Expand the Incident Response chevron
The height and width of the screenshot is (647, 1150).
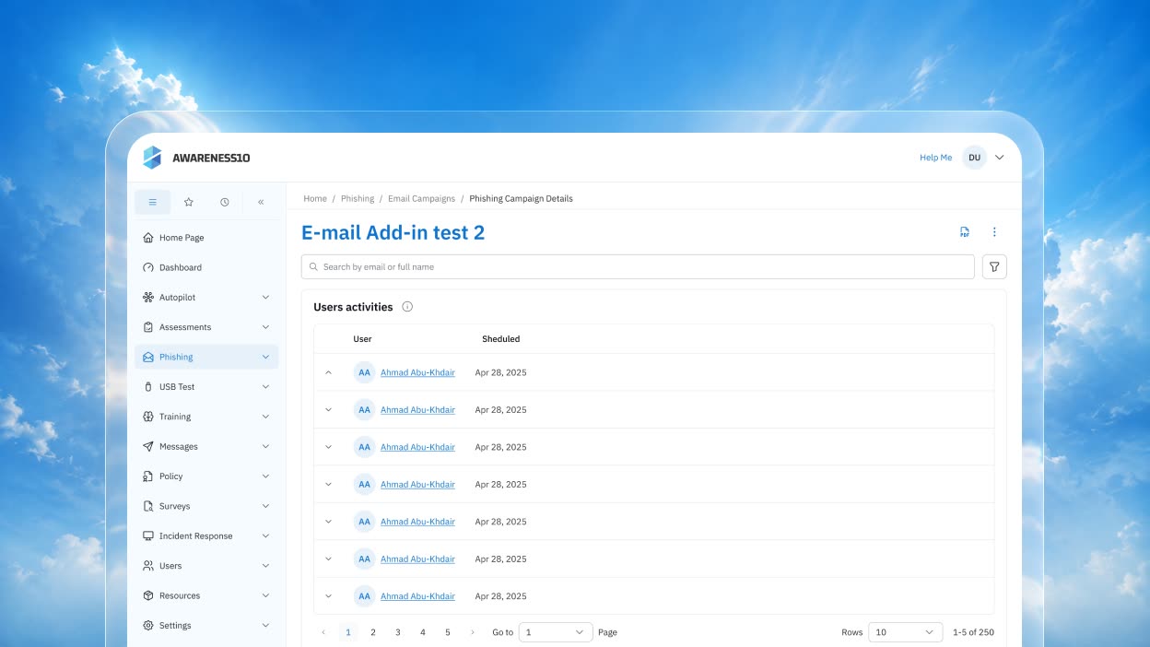click(265, 535)
